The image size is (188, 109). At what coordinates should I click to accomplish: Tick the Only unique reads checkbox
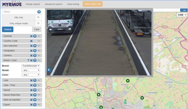click(x=38, y=23)
